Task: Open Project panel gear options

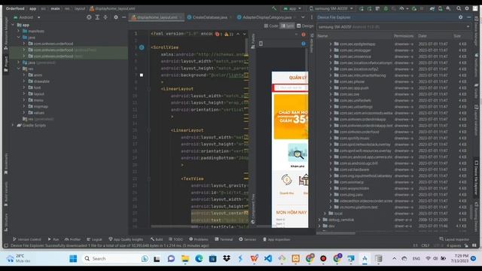Action: point(115,17)
